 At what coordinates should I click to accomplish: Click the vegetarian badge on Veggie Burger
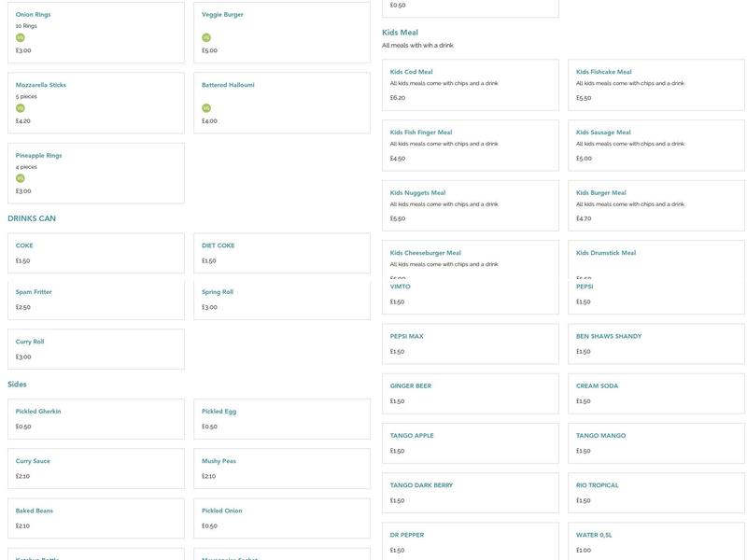pos(206,38)
